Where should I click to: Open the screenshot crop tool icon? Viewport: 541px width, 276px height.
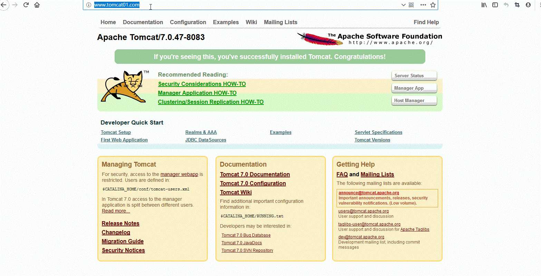point(517,5)
